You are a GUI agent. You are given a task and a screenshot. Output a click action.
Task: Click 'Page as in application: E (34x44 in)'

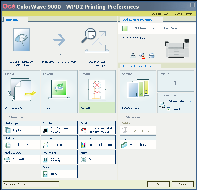tap(22, 64)
